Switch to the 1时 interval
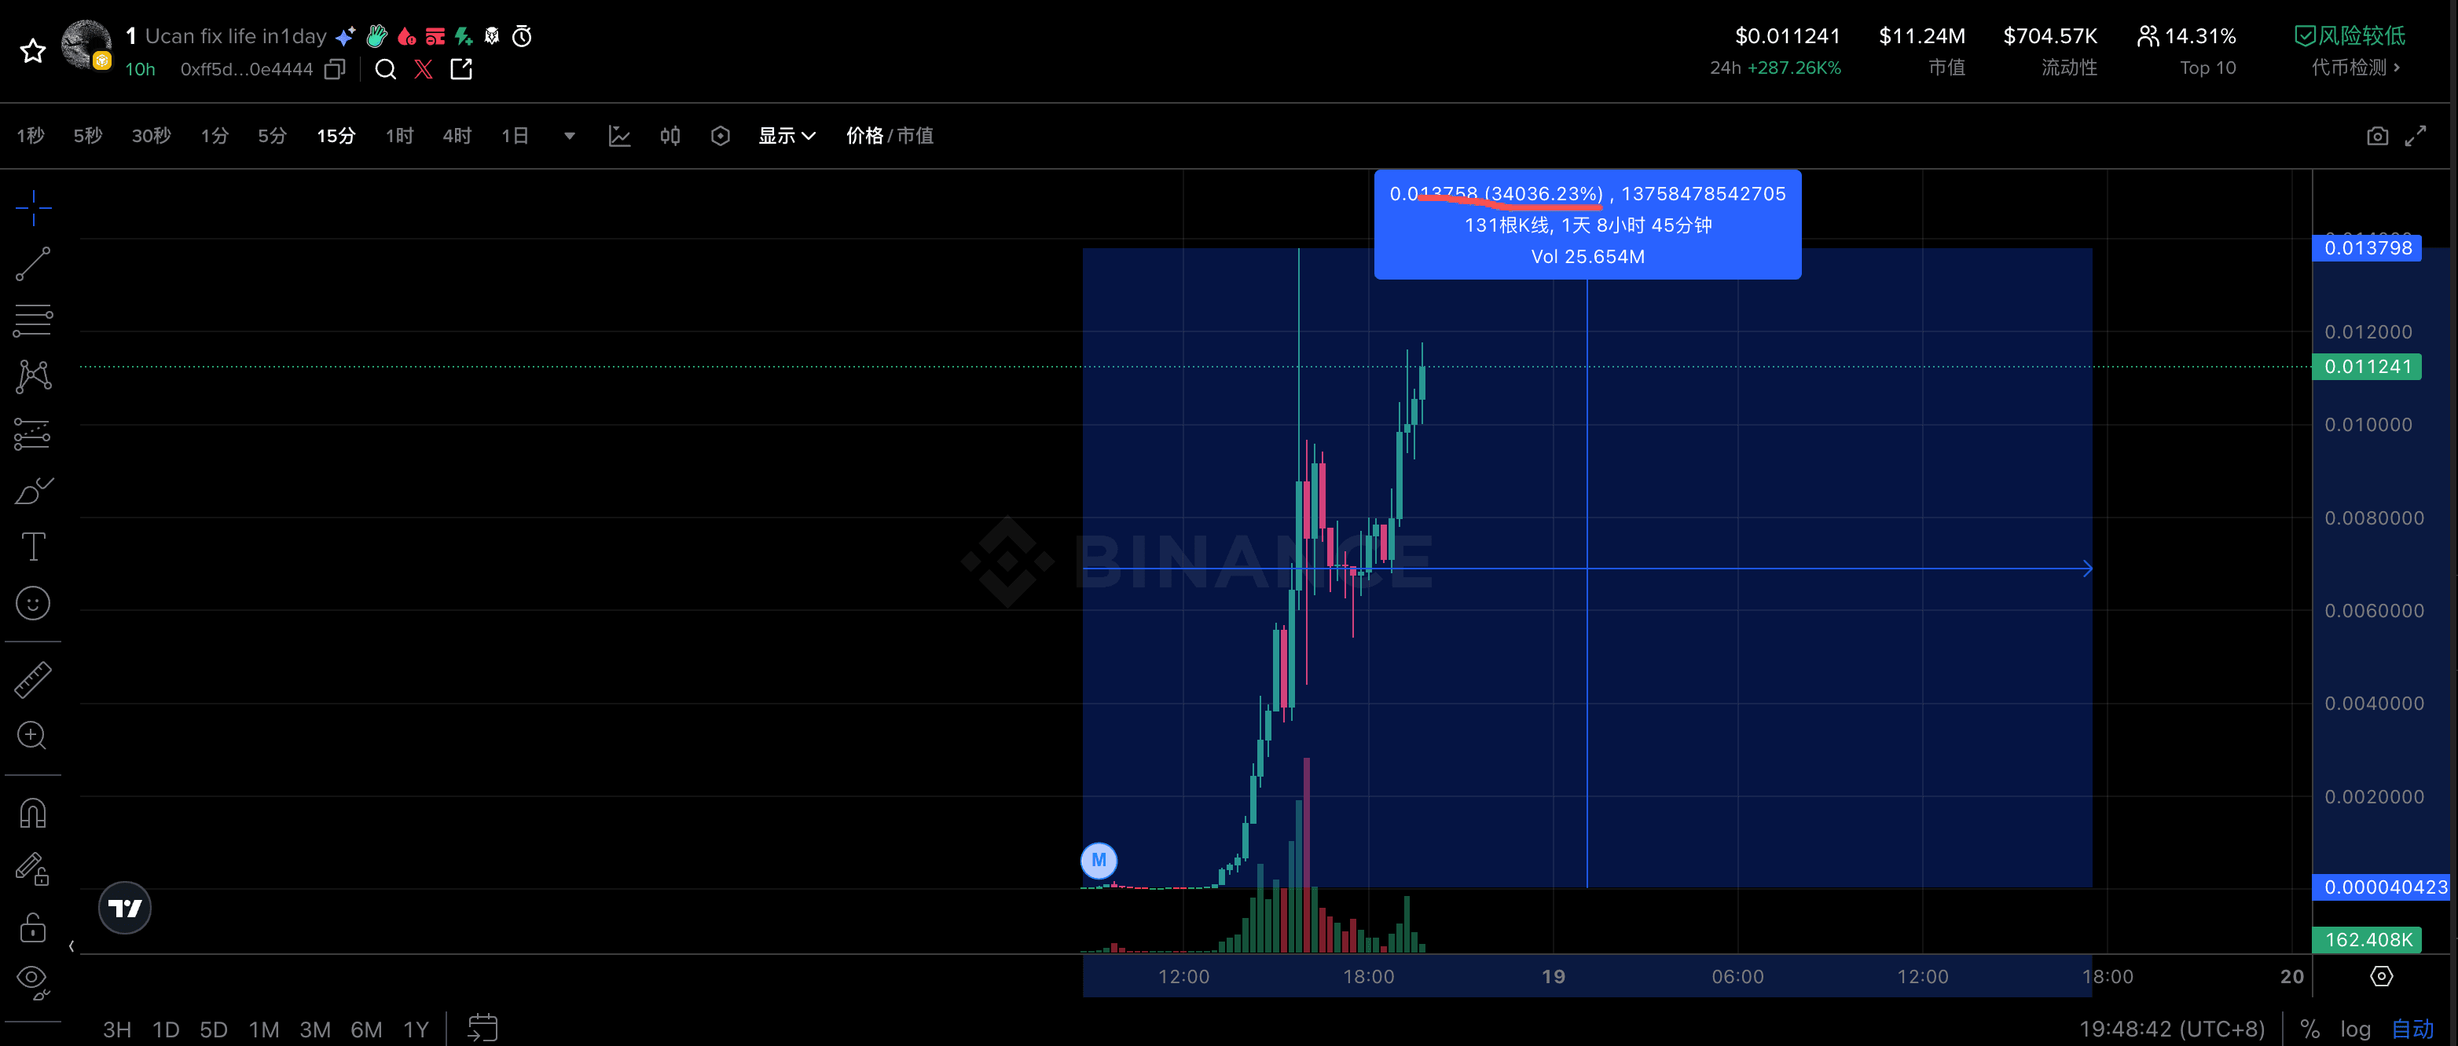Image resolution: width=2458 pixels, height=1046 pixels. pos(399,137)
